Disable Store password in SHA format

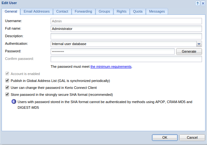coord(7,95)
